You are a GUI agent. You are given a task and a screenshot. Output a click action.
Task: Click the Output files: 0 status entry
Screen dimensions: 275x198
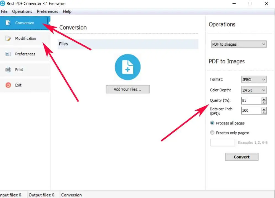point(42,195)
